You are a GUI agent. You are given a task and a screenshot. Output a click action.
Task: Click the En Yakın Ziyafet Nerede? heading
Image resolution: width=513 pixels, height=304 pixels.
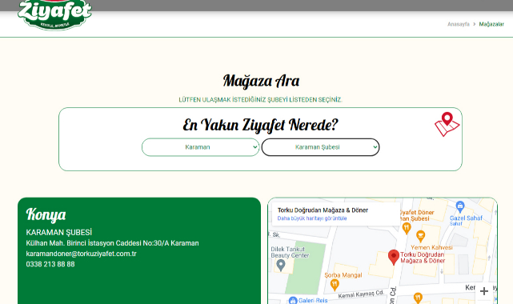tap(260, 125)
